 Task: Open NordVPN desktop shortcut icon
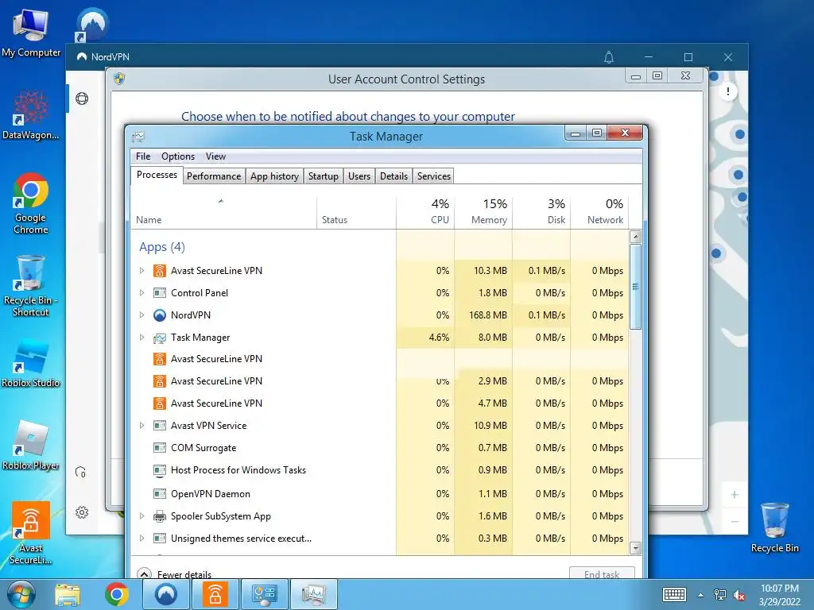[92, 25]
